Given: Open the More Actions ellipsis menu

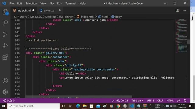Looking at the screenshot, I should pos(184,10).
